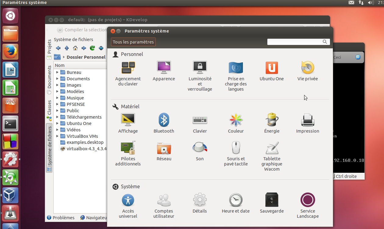This screenshot has width=384, height=229.
Task: Open the Vie privée settings
Action: pos(308,68)
